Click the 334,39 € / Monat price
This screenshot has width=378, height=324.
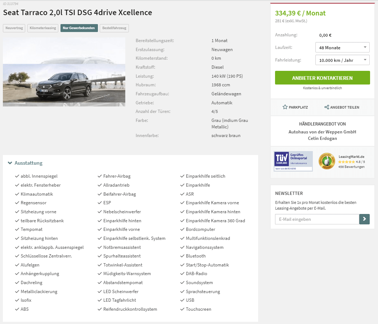(x=300, y=13)
